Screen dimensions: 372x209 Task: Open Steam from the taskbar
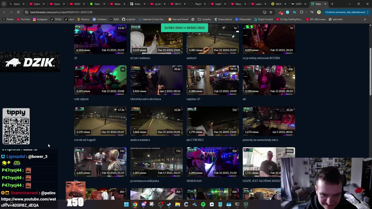(169, 204)
